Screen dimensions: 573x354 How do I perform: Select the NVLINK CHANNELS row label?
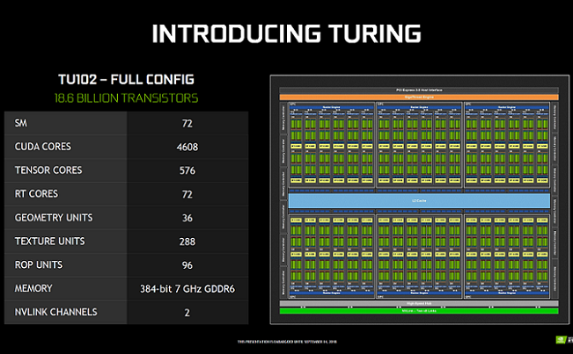(56, 312)
